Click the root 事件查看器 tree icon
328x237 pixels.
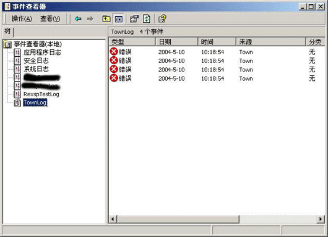(x=7, y=44)
